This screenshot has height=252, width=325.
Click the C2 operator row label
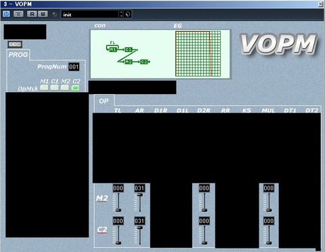click(102, 230)
